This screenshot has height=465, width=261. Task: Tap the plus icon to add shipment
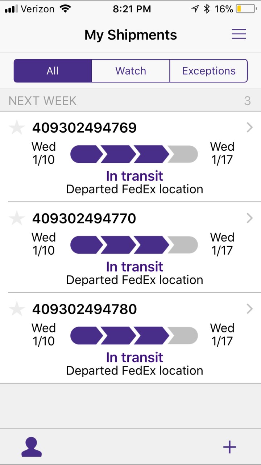(x=229, y=447)
